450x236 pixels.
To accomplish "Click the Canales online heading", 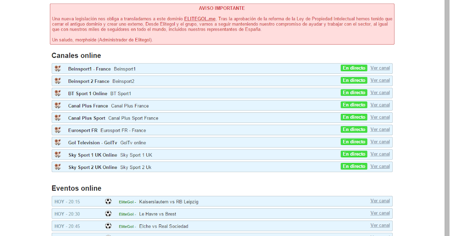I will point(76,55).
